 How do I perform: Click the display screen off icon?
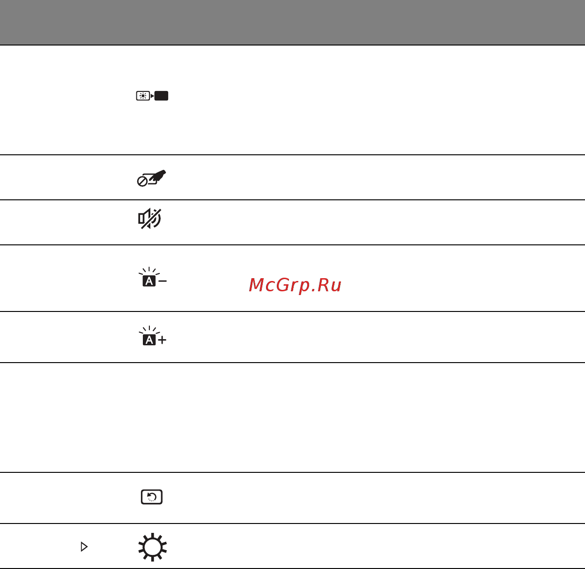152,96
